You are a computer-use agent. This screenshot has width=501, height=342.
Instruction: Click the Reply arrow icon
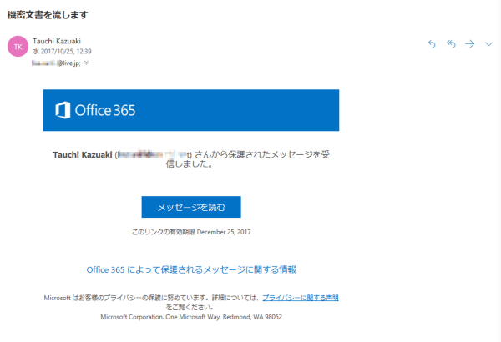pos(432,43)
